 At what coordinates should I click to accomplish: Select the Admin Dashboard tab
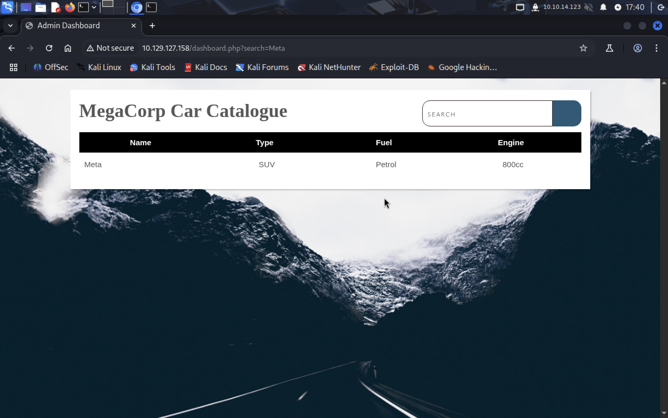point(81,26)
